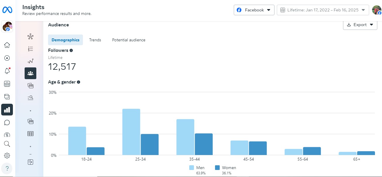This screenshot has height=177, width=382.
Task: Open the video panel icon at panel bottom
Action: point(30,162)
